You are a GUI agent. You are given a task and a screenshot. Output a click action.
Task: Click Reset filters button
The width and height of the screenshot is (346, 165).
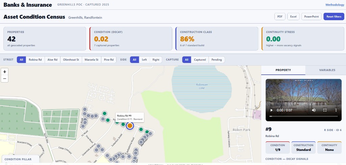tap(333, 16)
